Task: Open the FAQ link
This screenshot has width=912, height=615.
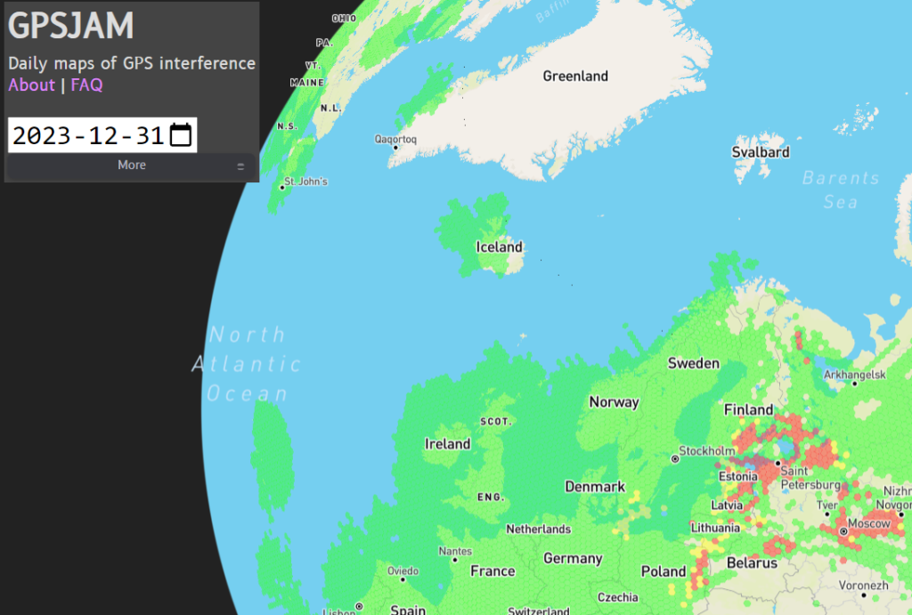Action: (86, 85)
